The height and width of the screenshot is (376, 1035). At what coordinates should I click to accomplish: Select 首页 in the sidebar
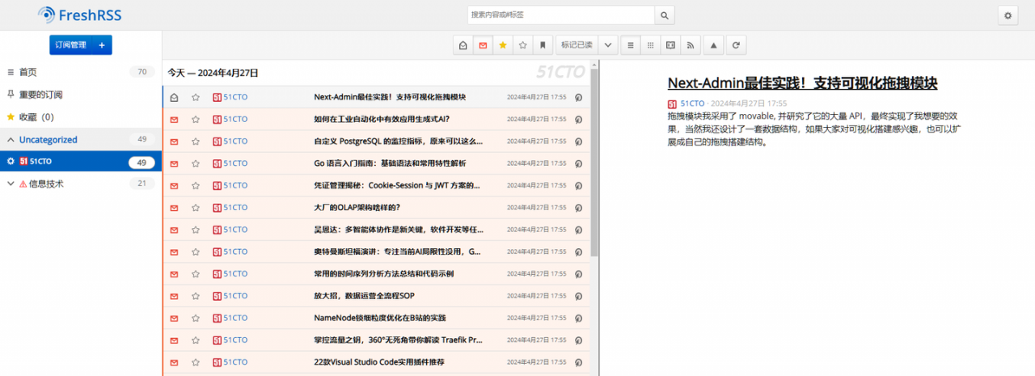[x=28, y=72]
